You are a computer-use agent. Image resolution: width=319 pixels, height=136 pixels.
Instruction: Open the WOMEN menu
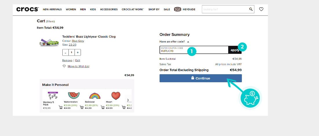(x=71, y=9)
